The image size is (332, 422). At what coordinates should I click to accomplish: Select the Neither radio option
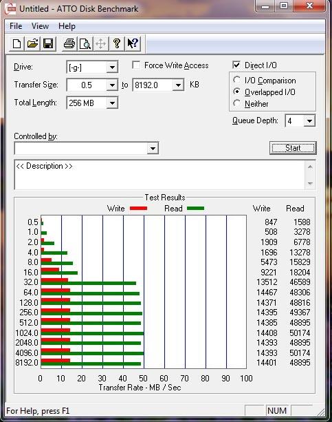point(237,103)
